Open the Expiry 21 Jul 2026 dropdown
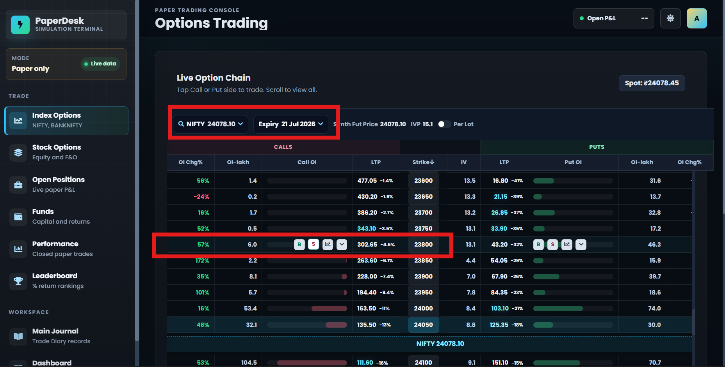The height and width of the screenshot is (367, 725). [291, 124]
